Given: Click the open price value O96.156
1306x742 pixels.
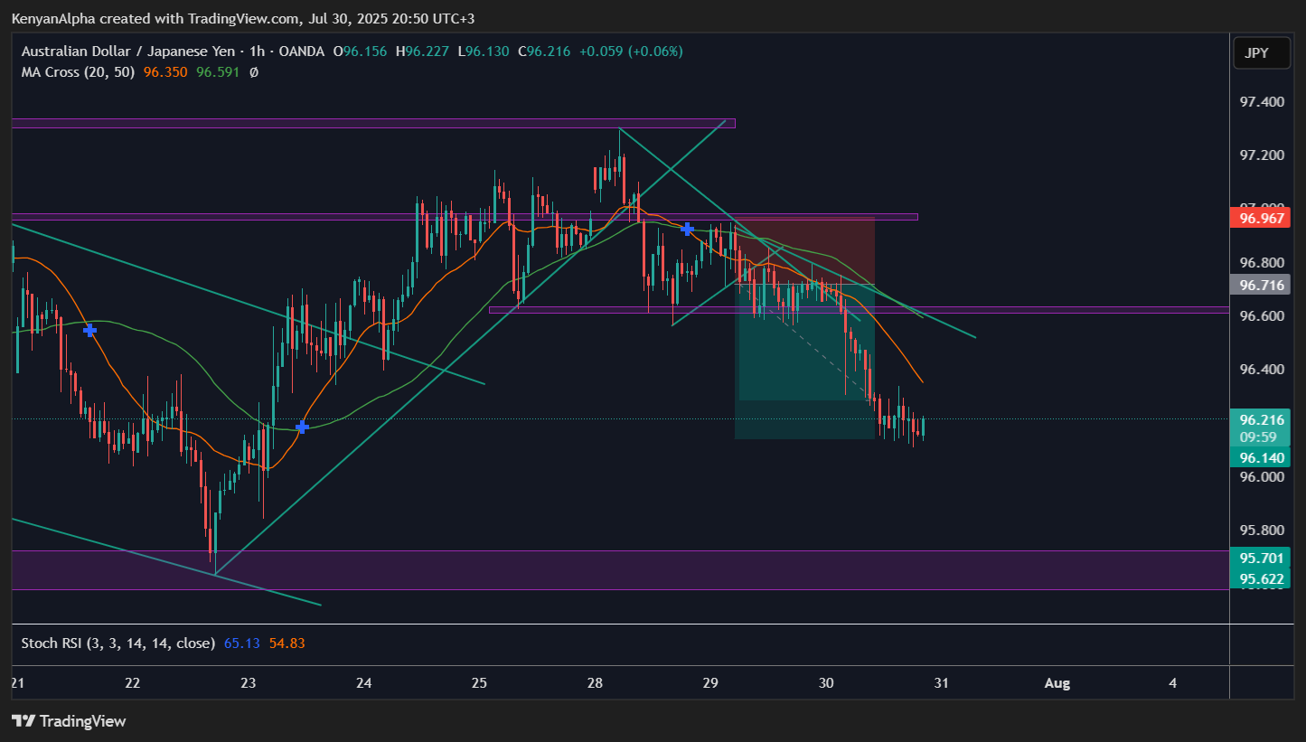Looking at the screenshot, I should (360, 52).
